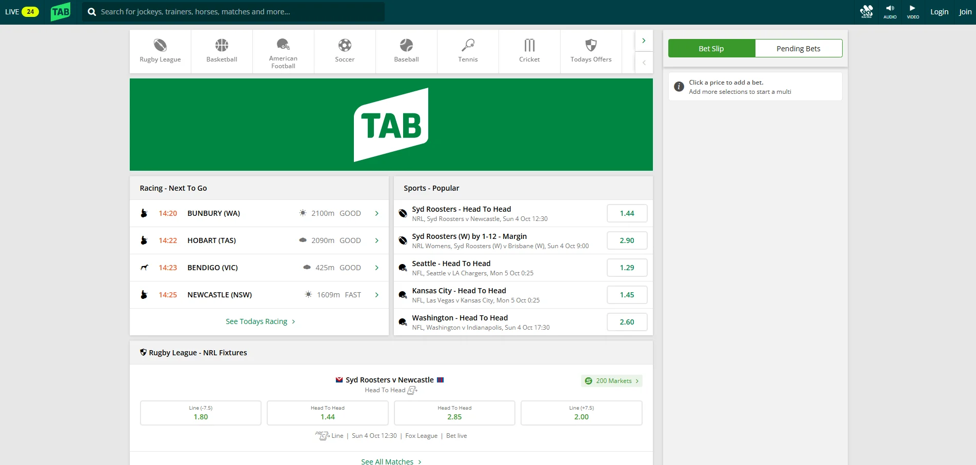Screen dimensions: 976x465
Task: Expand Newcastle (NSW) race chevron
Action: tap(377, 295)
